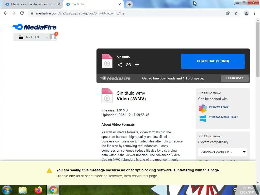Go back in browser history

[x=6, y=13]
